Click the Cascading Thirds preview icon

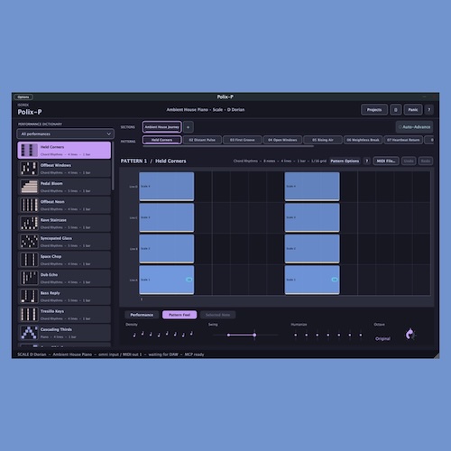[29, 333]
